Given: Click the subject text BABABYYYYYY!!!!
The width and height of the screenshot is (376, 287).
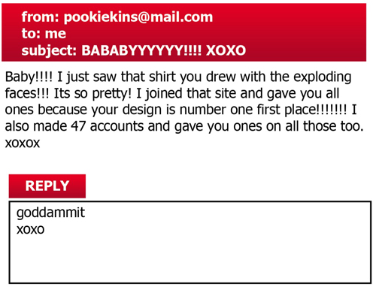Looking at the screenshot, I should (x=141, y=50).
